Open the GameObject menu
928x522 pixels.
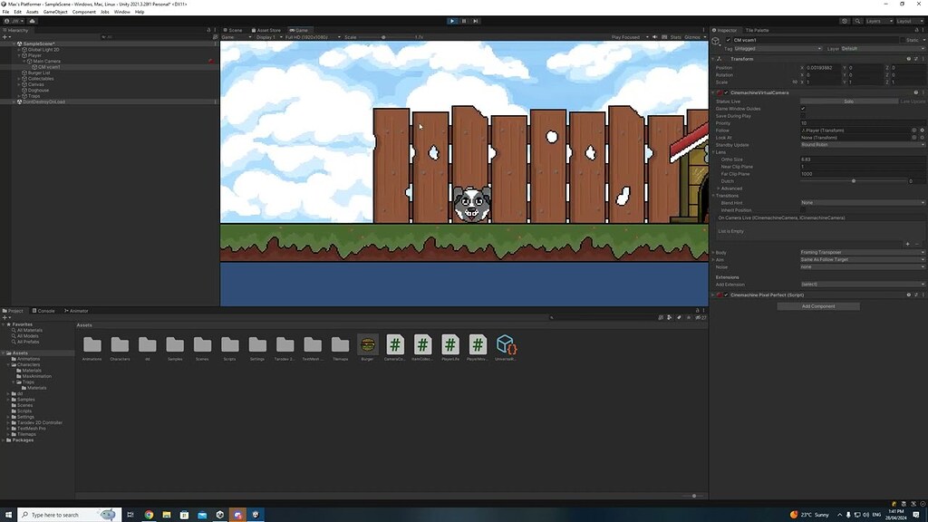click(x=58, y=12)
